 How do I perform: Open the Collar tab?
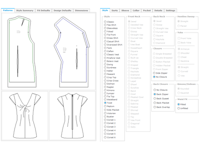(136, 10)
